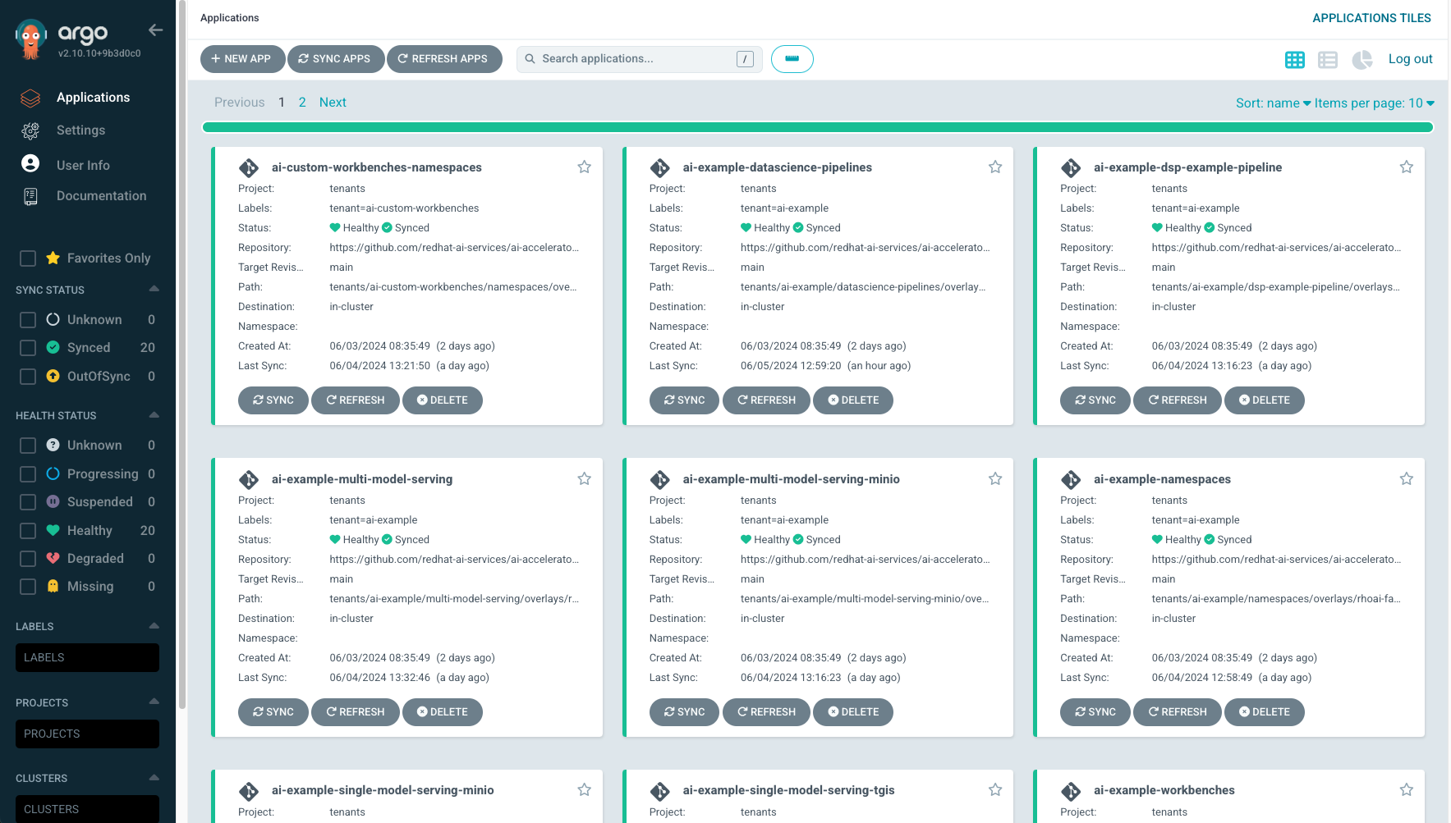Image resolution: width=1451 pixels, height=823 pixels.
Task: Star the ai-example-multi-model-serving app
Action: tap(584, 478)
